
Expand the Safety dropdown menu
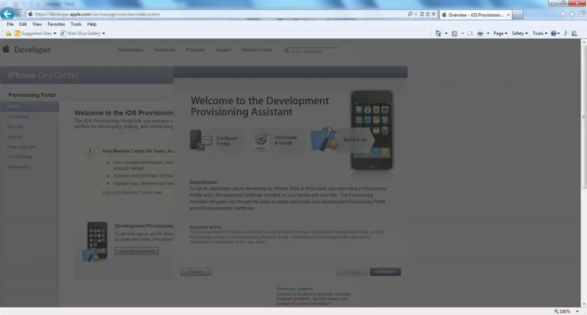coord(519,33)
